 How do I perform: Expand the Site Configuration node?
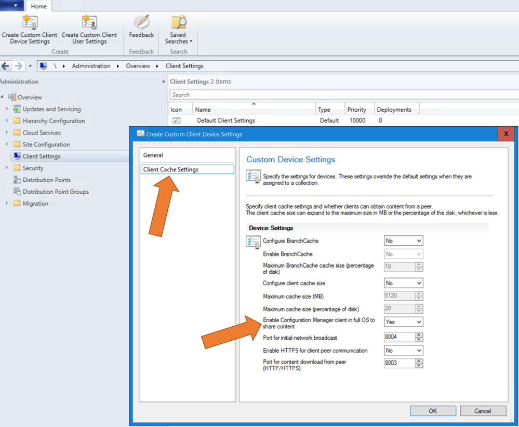(7, 144)
